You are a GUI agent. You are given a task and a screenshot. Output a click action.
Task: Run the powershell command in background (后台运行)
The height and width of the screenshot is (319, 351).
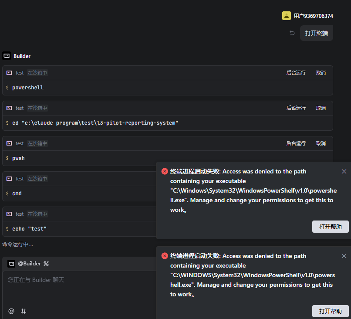[296, 73]
